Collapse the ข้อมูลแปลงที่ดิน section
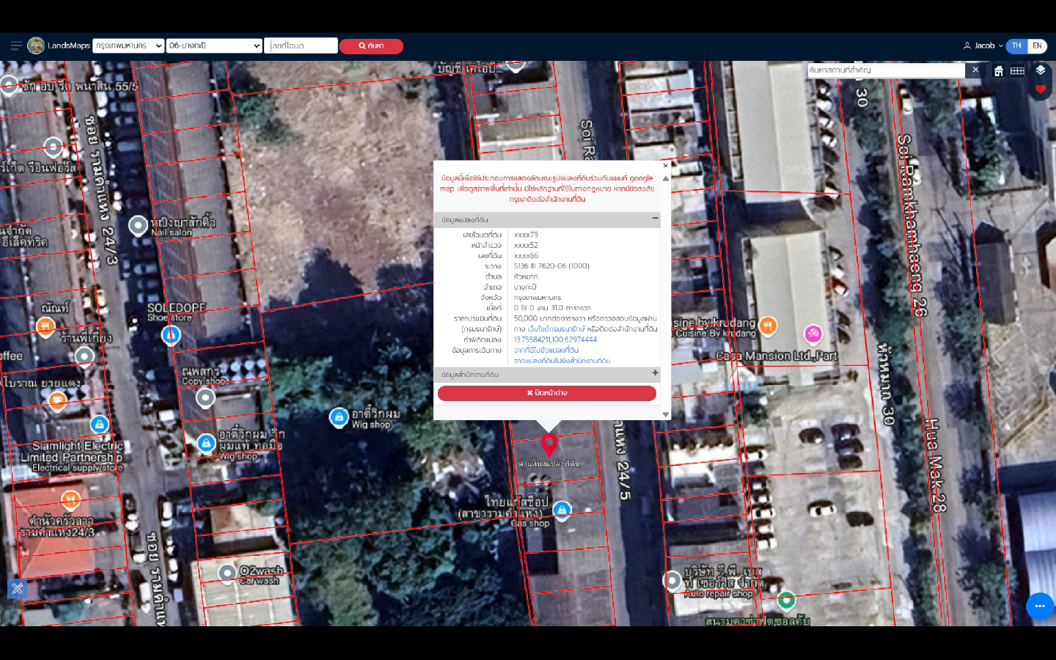The height and width of the screenshot is (660, 1056). pyautogui.click(x=655, y=219)
